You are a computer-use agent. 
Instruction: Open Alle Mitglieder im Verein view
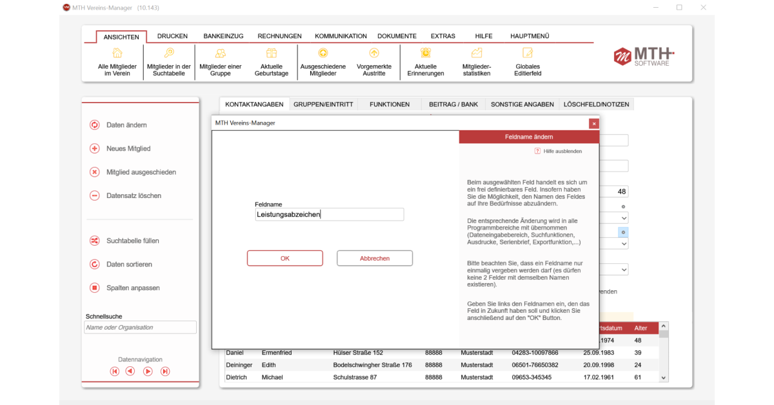[x=117, y=62]
